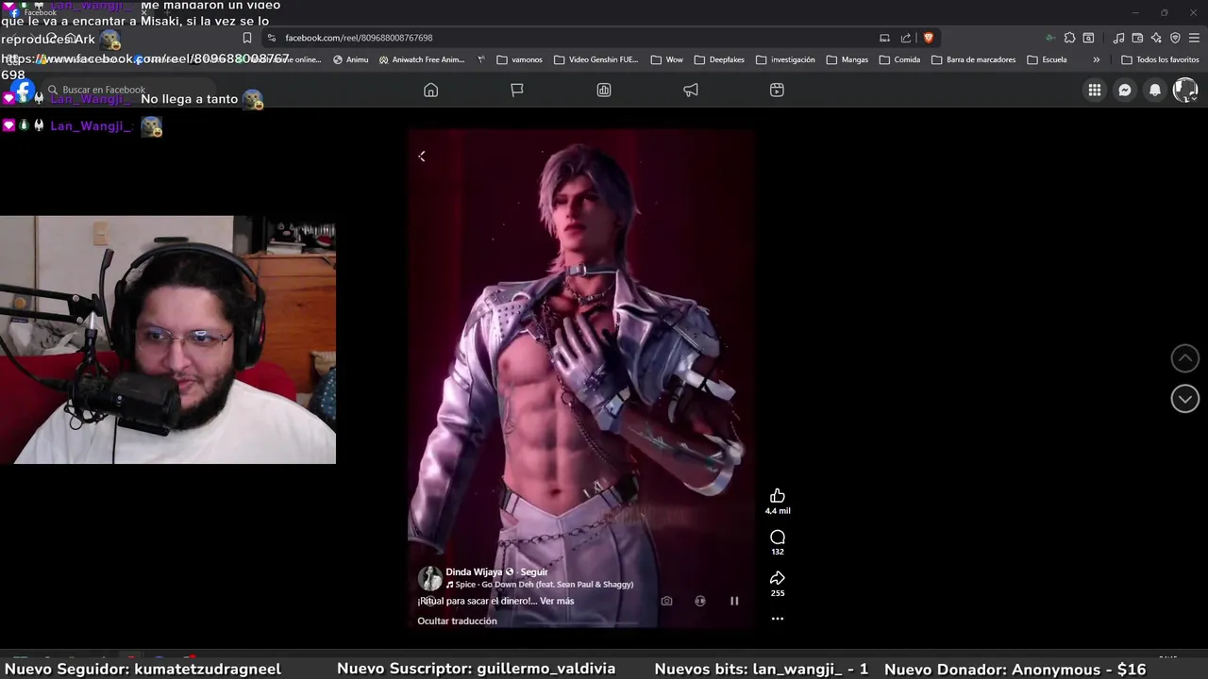Open the account profile menu
The height and width of the screenshot is (679, 1208).
coord(1185,90)
